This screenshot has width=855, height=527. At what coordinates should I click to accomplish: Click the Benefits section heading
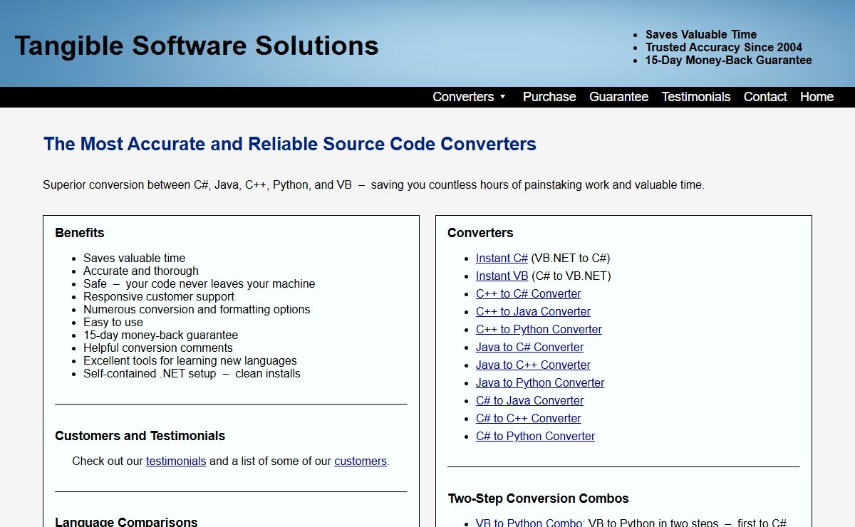pos(80,233)
